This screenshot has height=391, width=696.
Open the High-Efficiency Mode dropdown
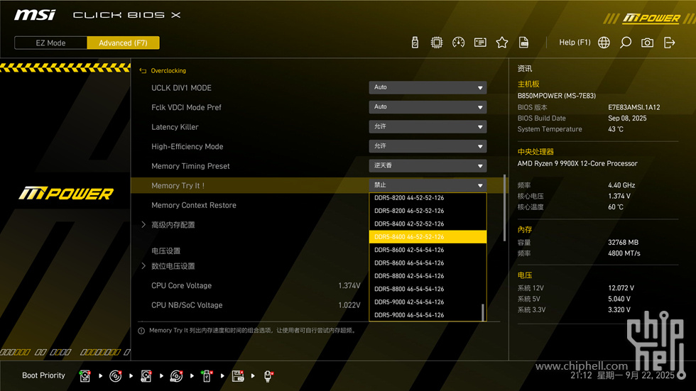[428, 146]
